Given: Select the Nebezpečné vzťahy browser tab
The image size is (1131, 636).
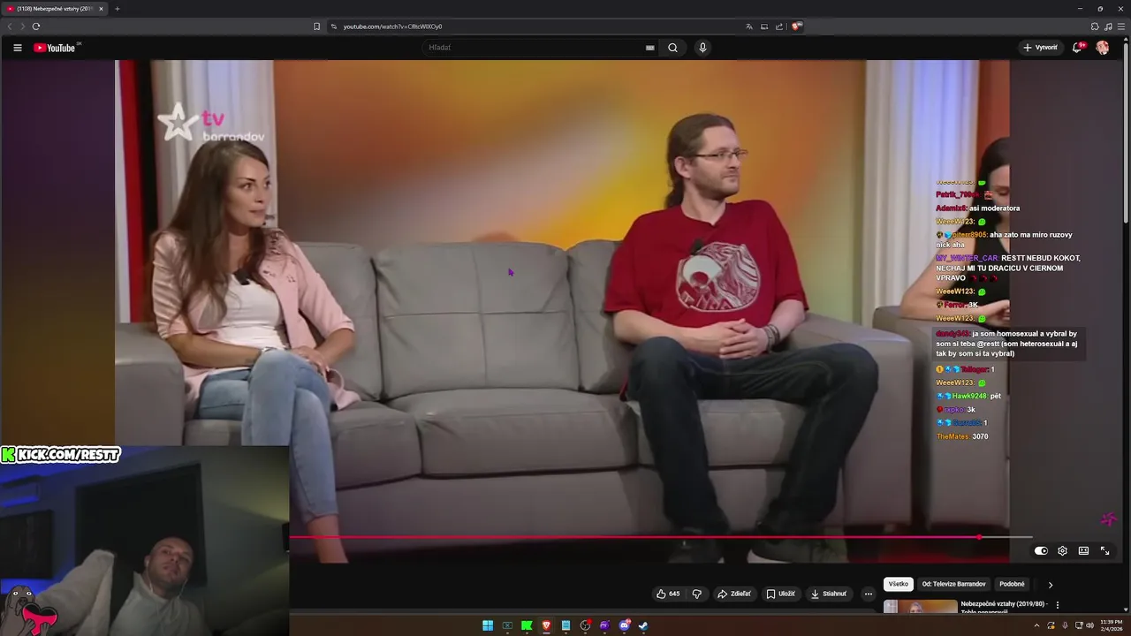Looking at the screenshot, I should point(55,9).
